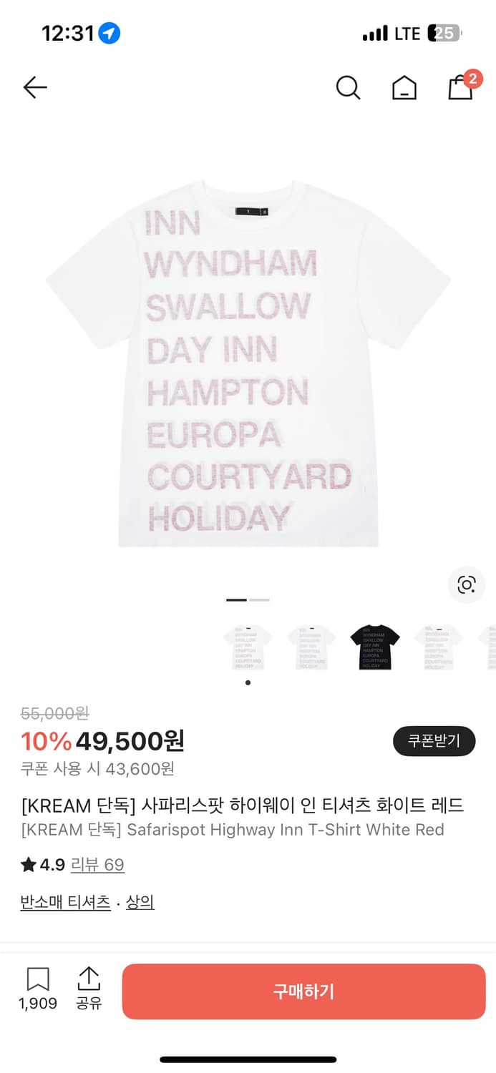Screen dimensions: 496x1073
Task: Tap the 4.9 star rating
Action: pos(43,865)
